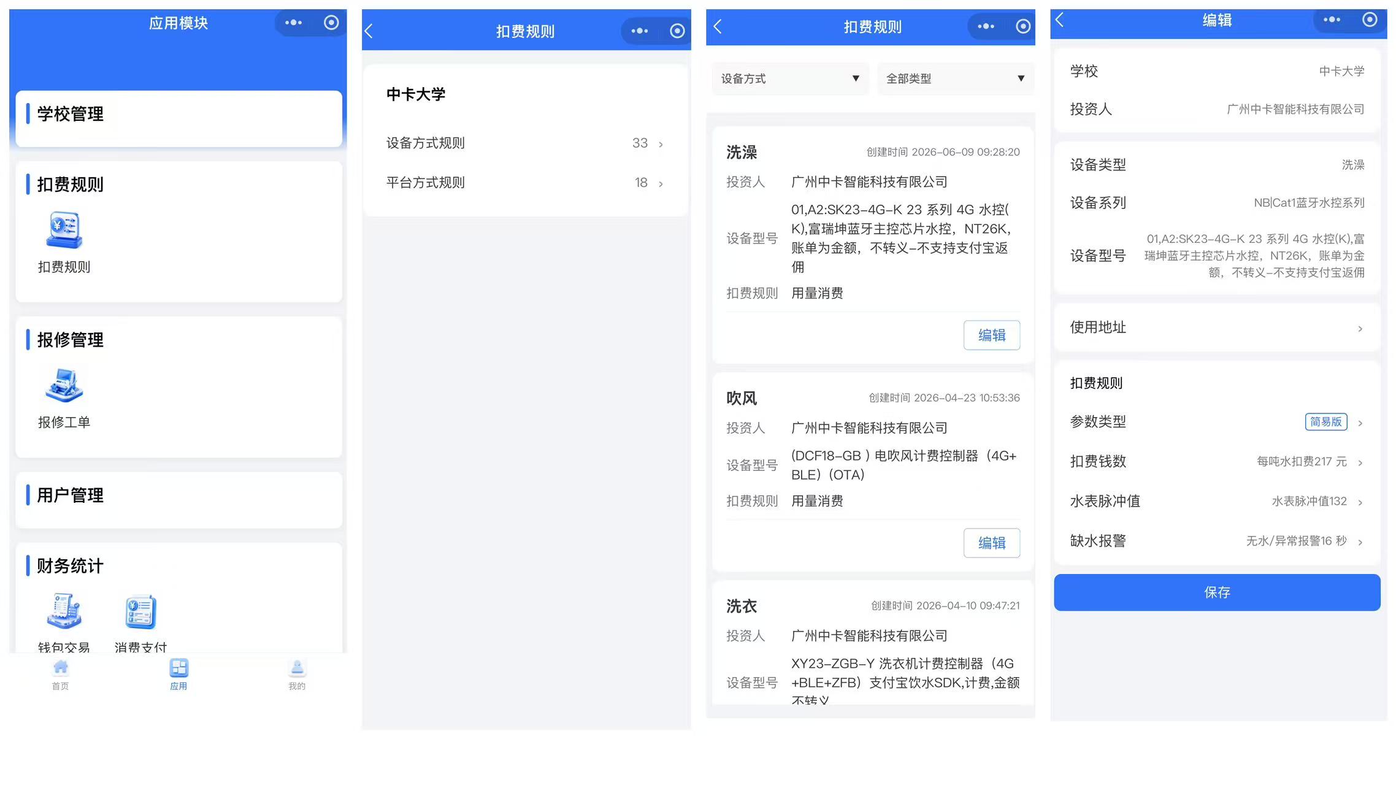Open the 扣费规则 module icon
This screenshot has width=1396, height=785.
[x=64, y=230]
